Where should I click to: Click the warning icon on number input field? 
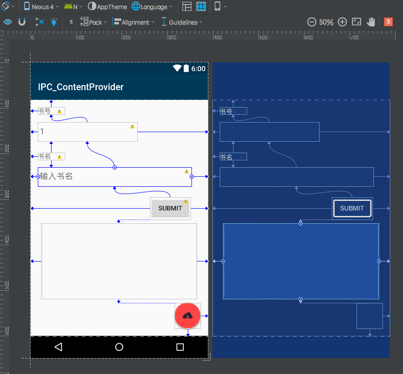(132, 126)
